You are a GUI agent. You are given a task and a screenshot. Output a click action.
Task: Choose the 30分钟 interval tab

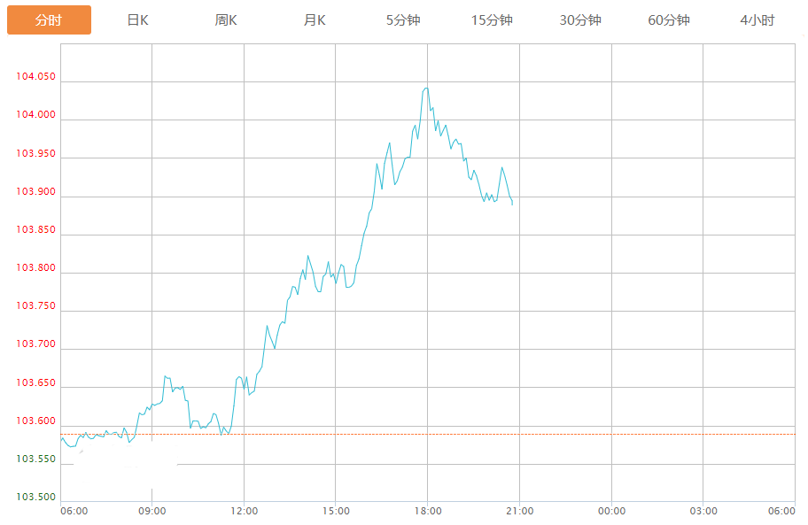580,20
